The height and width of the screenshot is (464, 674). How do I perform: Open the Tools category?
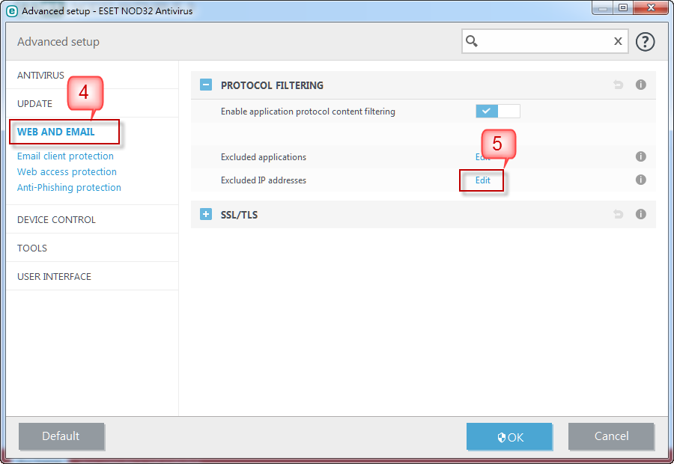[32, 248]
